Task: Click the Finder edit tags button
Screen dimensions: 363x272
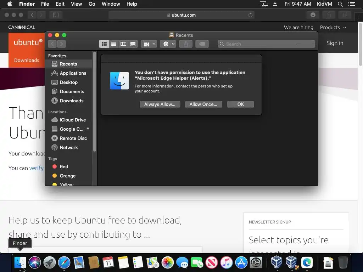Action: [x=202, y=44]
